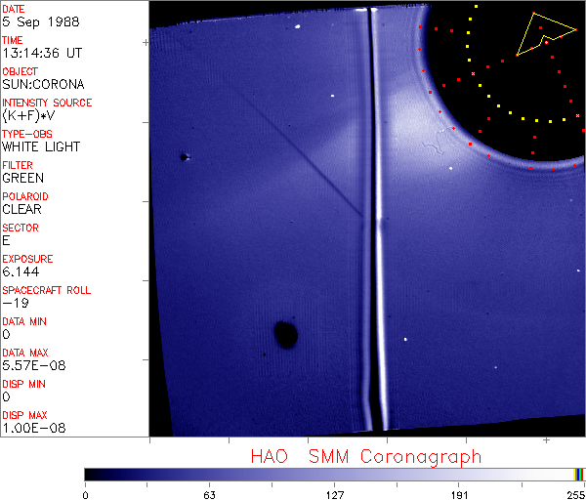The width and height of the screenshot is (586, 500).
Task: Click the "(K+F)*V" intensity source value
Action: tap(28, 115)
